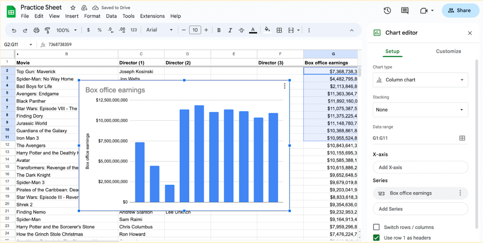Decrease font size minus button
The width and height of the screenshot is (483, 243).
pos(184,30)
